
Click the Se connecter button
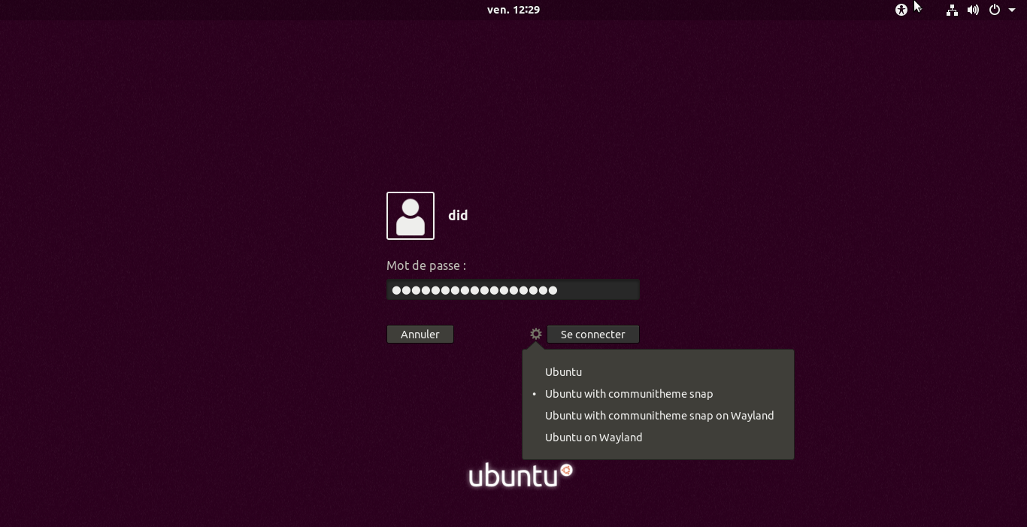(593, 334)
